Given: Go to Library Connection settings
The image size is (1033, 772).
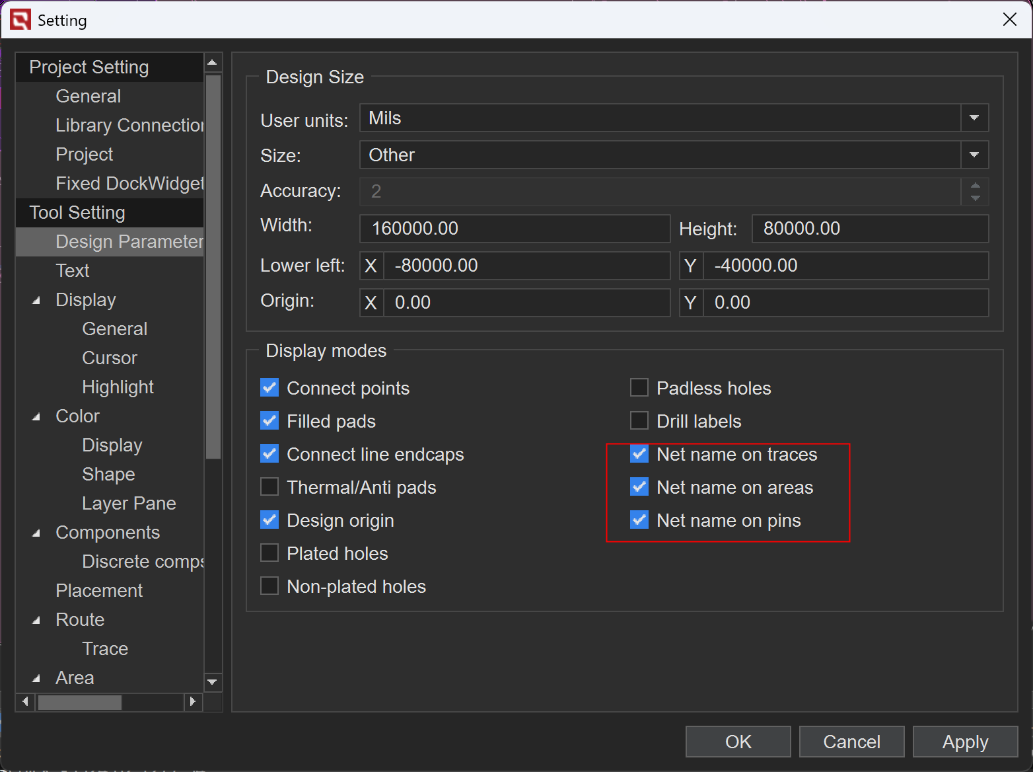Looking at the screenshot, I should pyautogui.click(x=129, y=126).
